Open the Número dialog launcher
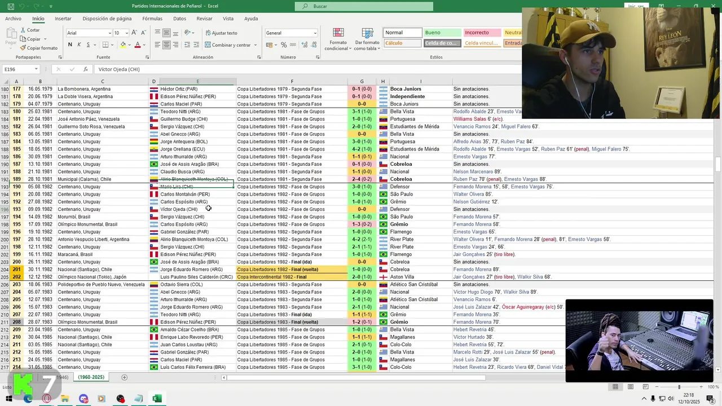 318,58
